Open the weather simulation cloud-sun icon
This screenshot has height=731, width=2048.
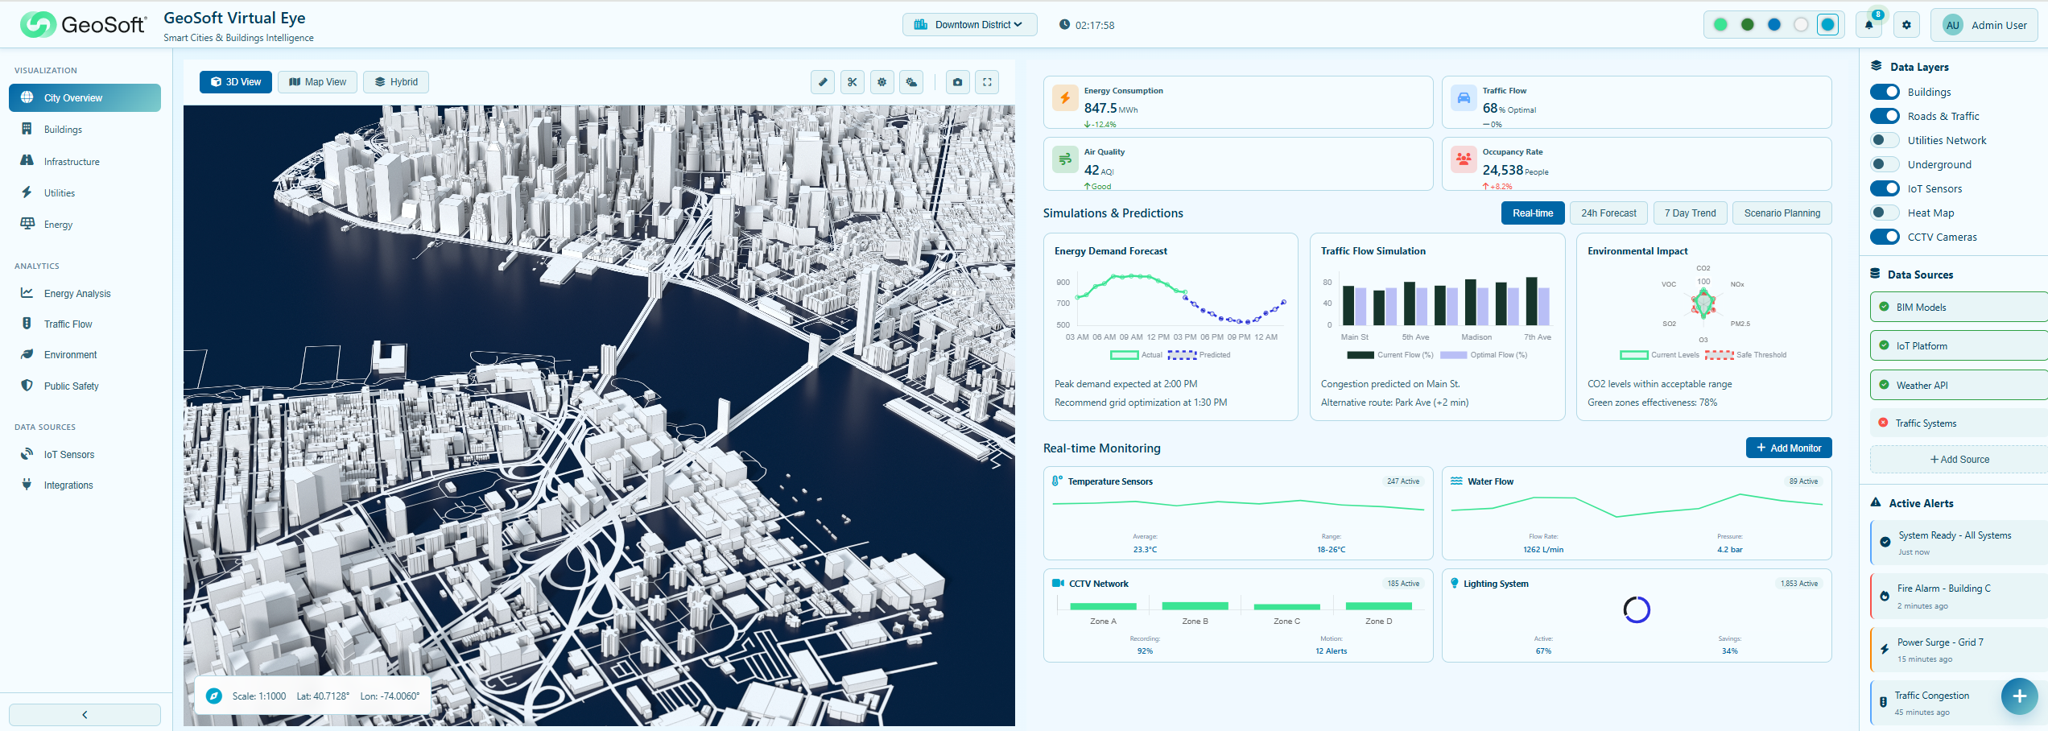point(911,82)
